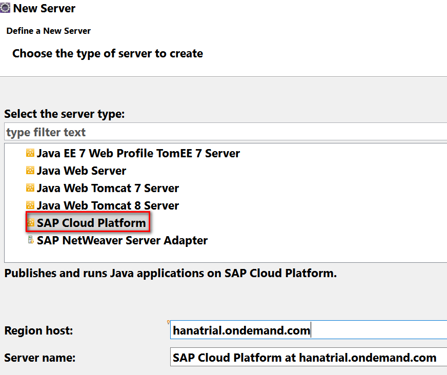Click the 'Select the server type:' label

[x=65, y=114]
